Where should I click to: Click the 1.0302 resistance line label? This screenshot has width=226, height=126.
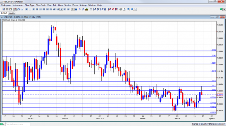point(213,50)
